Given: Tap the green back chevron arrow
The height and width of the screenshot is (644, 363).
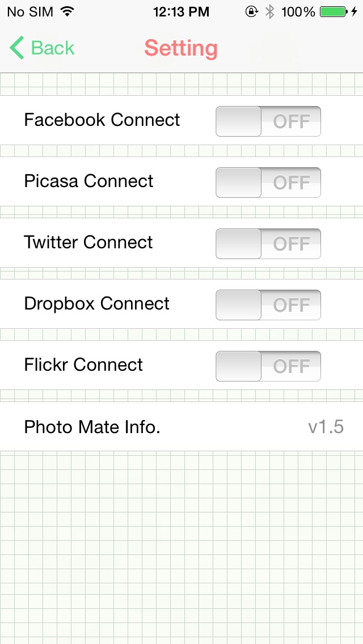Looking at the screenshot, I should (x=17, y=48).
